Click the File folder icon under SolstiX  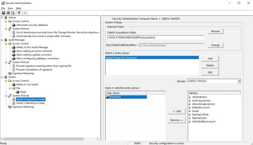tap(14, 88)
